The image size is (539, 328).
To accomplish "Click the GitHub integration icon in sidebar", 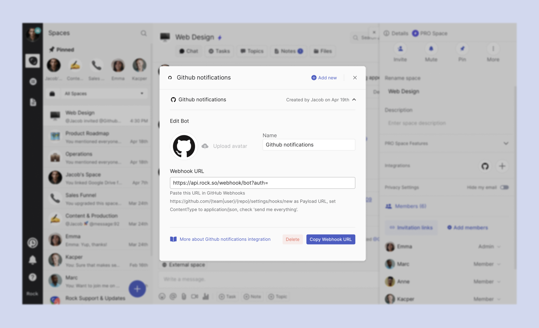I will (x=485, y=166).
